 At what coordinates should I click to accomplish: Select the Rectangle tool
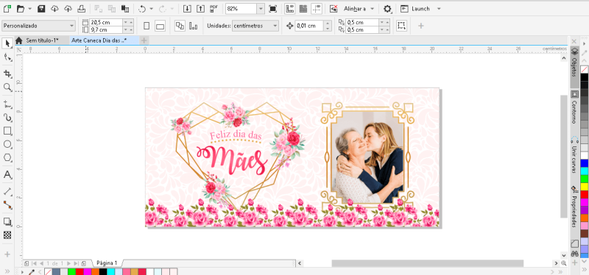(x=7, y=131)
